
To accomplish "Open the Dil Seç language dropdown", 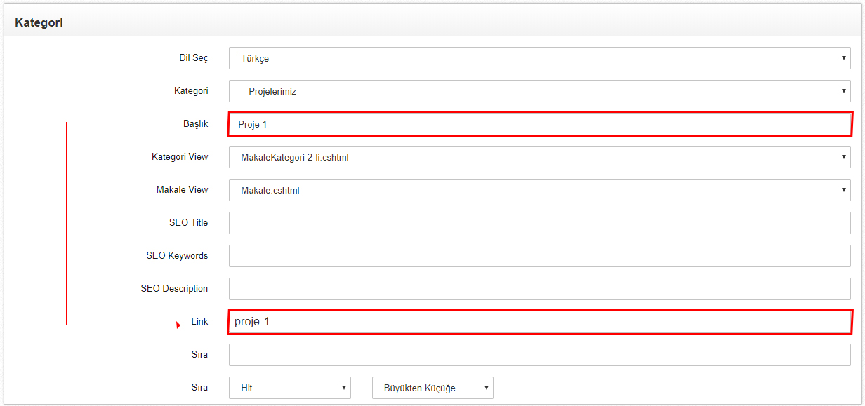I will 540,58.
